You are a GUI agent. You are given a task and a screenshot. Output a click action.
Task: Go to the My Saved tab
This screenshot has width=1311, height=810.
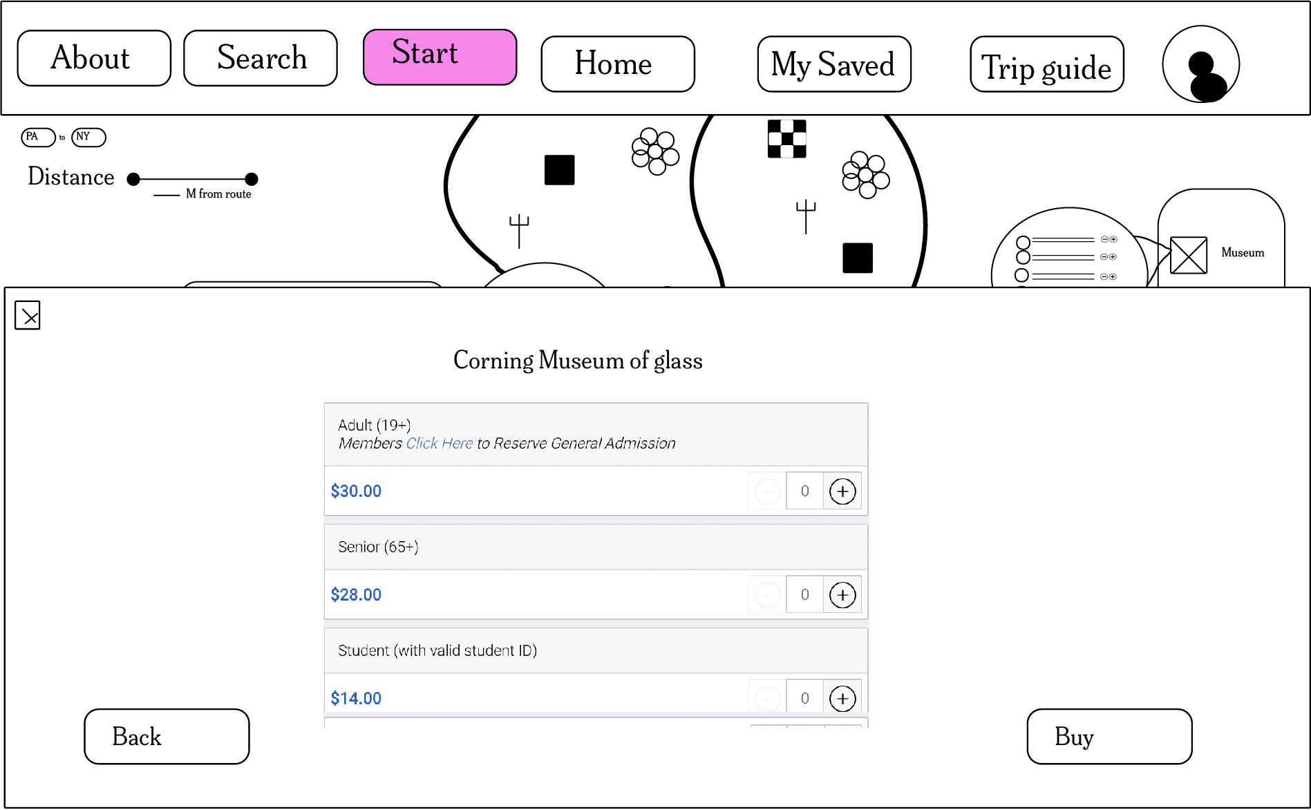coord(834,64)
